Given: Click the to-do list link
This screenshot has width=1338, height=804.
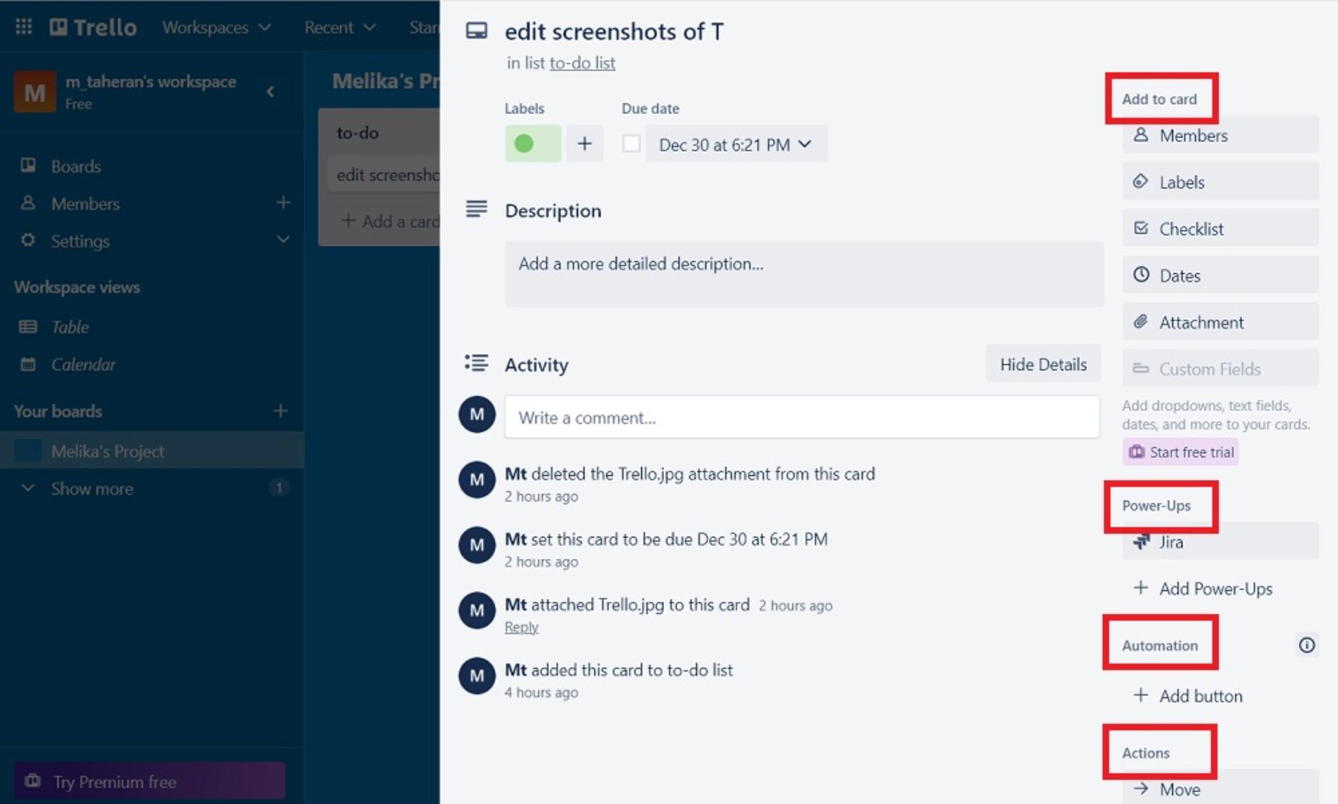Looking at the screenshot, I should pyautogui.click(x=582, y=63).
